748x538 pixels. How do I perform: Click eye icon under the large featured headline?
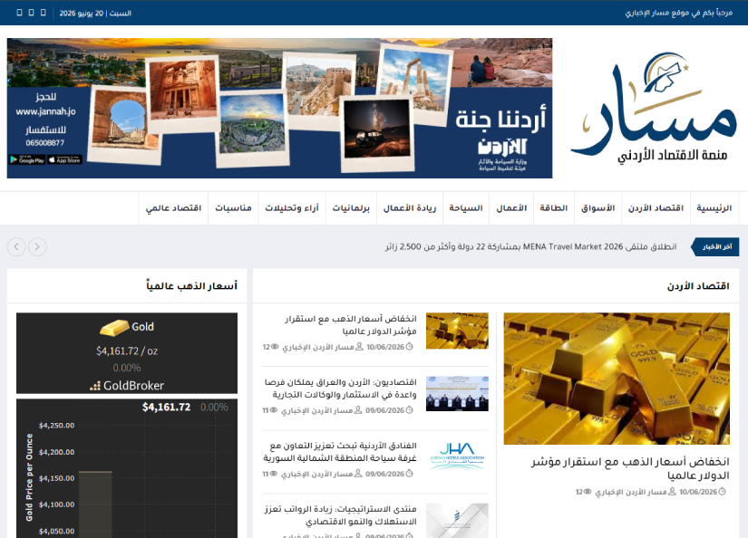pyautogui.click(x=588, y=492)
